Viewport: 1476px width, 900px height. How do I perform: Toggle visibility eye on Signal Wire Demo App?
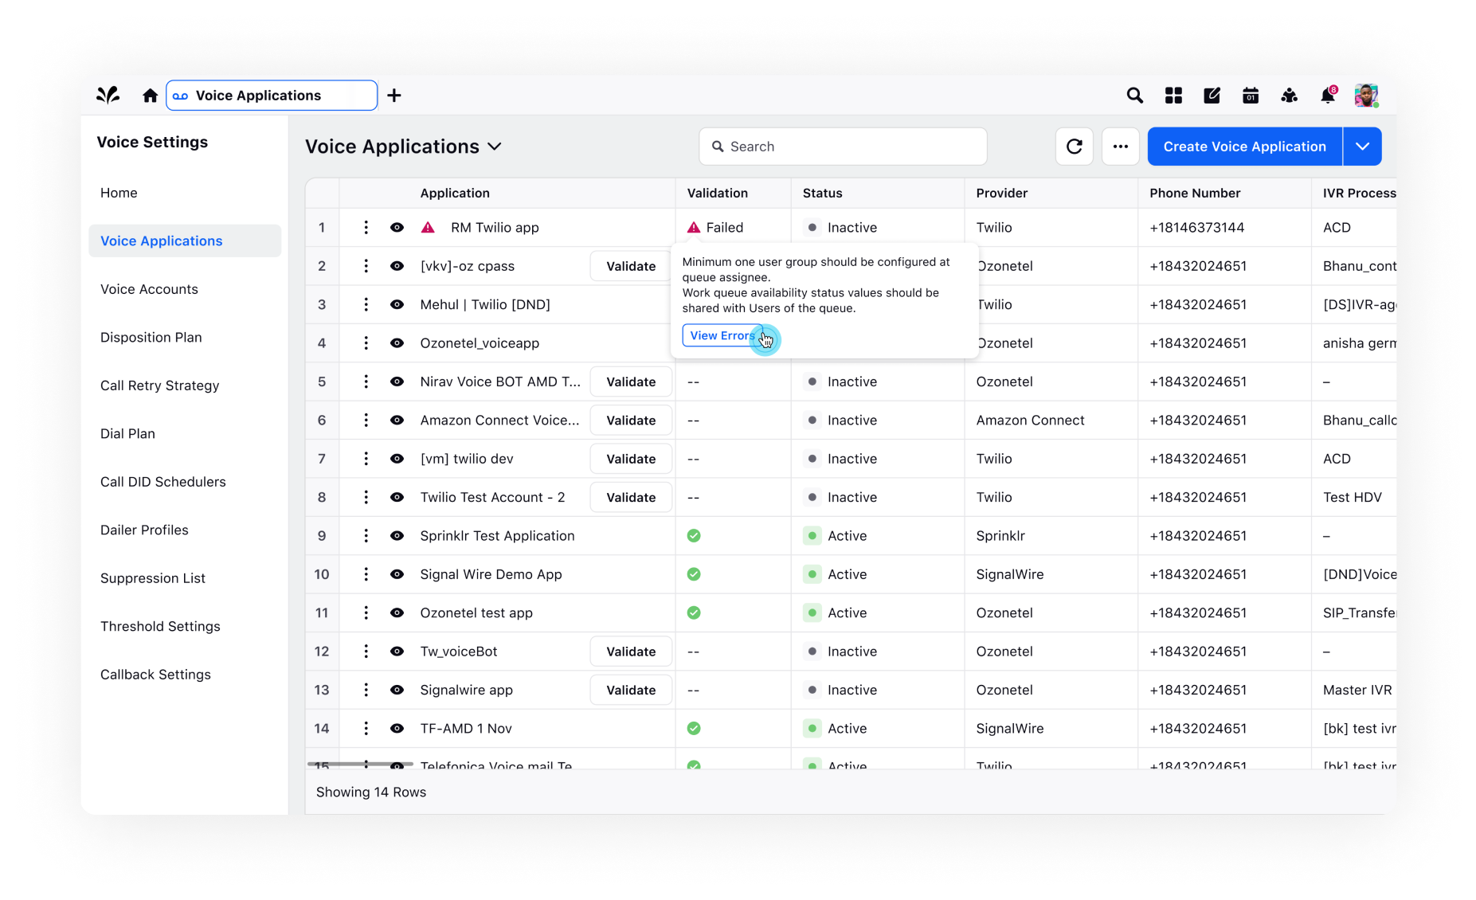(x=397, y=573)
